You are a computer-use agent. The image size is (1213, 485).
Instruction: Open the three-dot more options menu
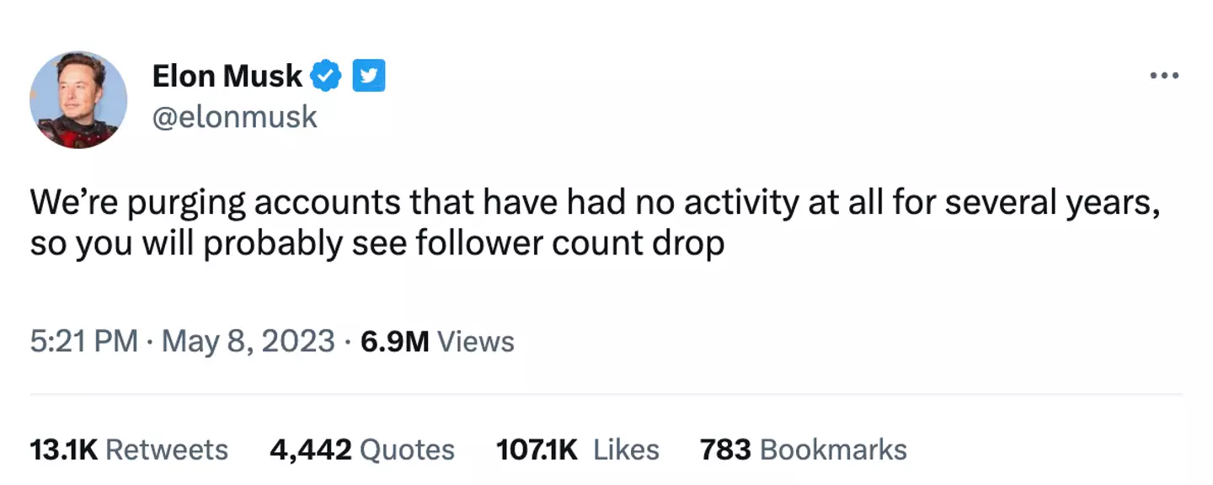point(1164,77)
